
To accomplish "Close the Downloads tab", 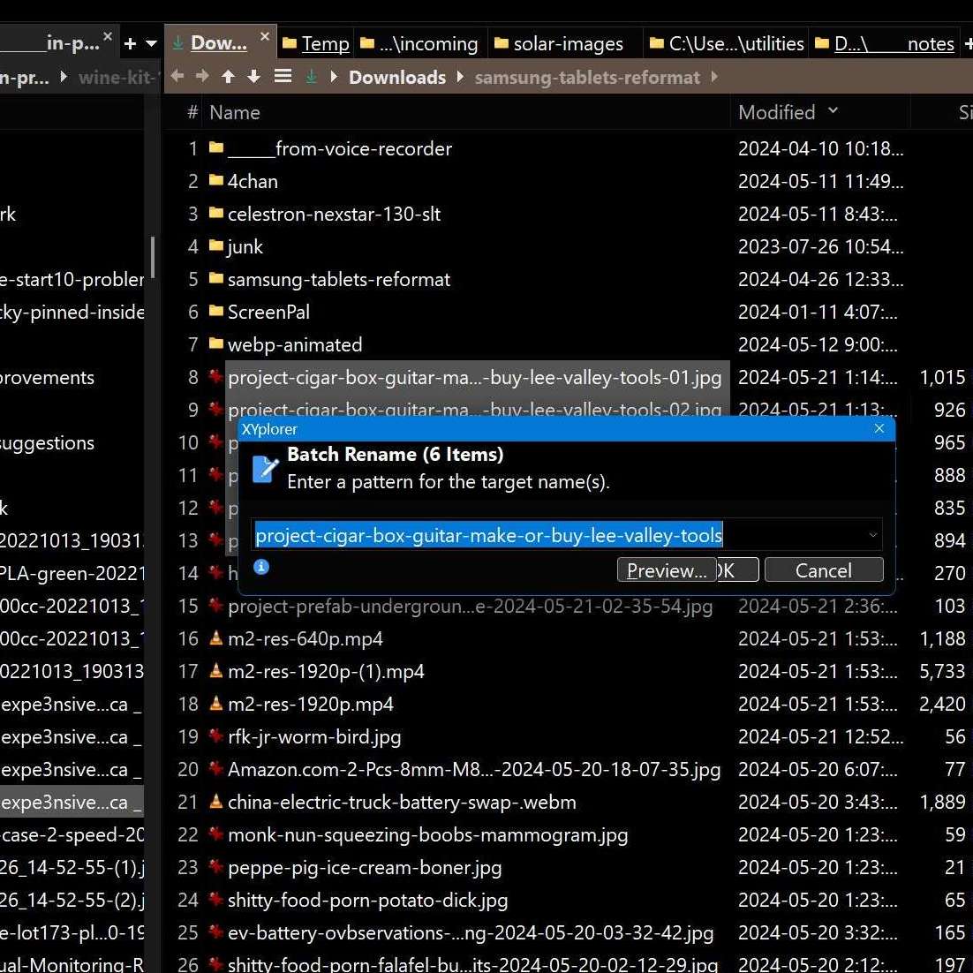I will (x=264, y=37).
